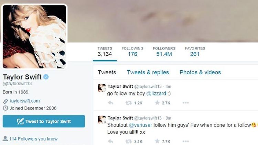Viewport: 258px width, 145px height.
Task: Switch to Tweets & replies tab
Action: click(148, 72)
